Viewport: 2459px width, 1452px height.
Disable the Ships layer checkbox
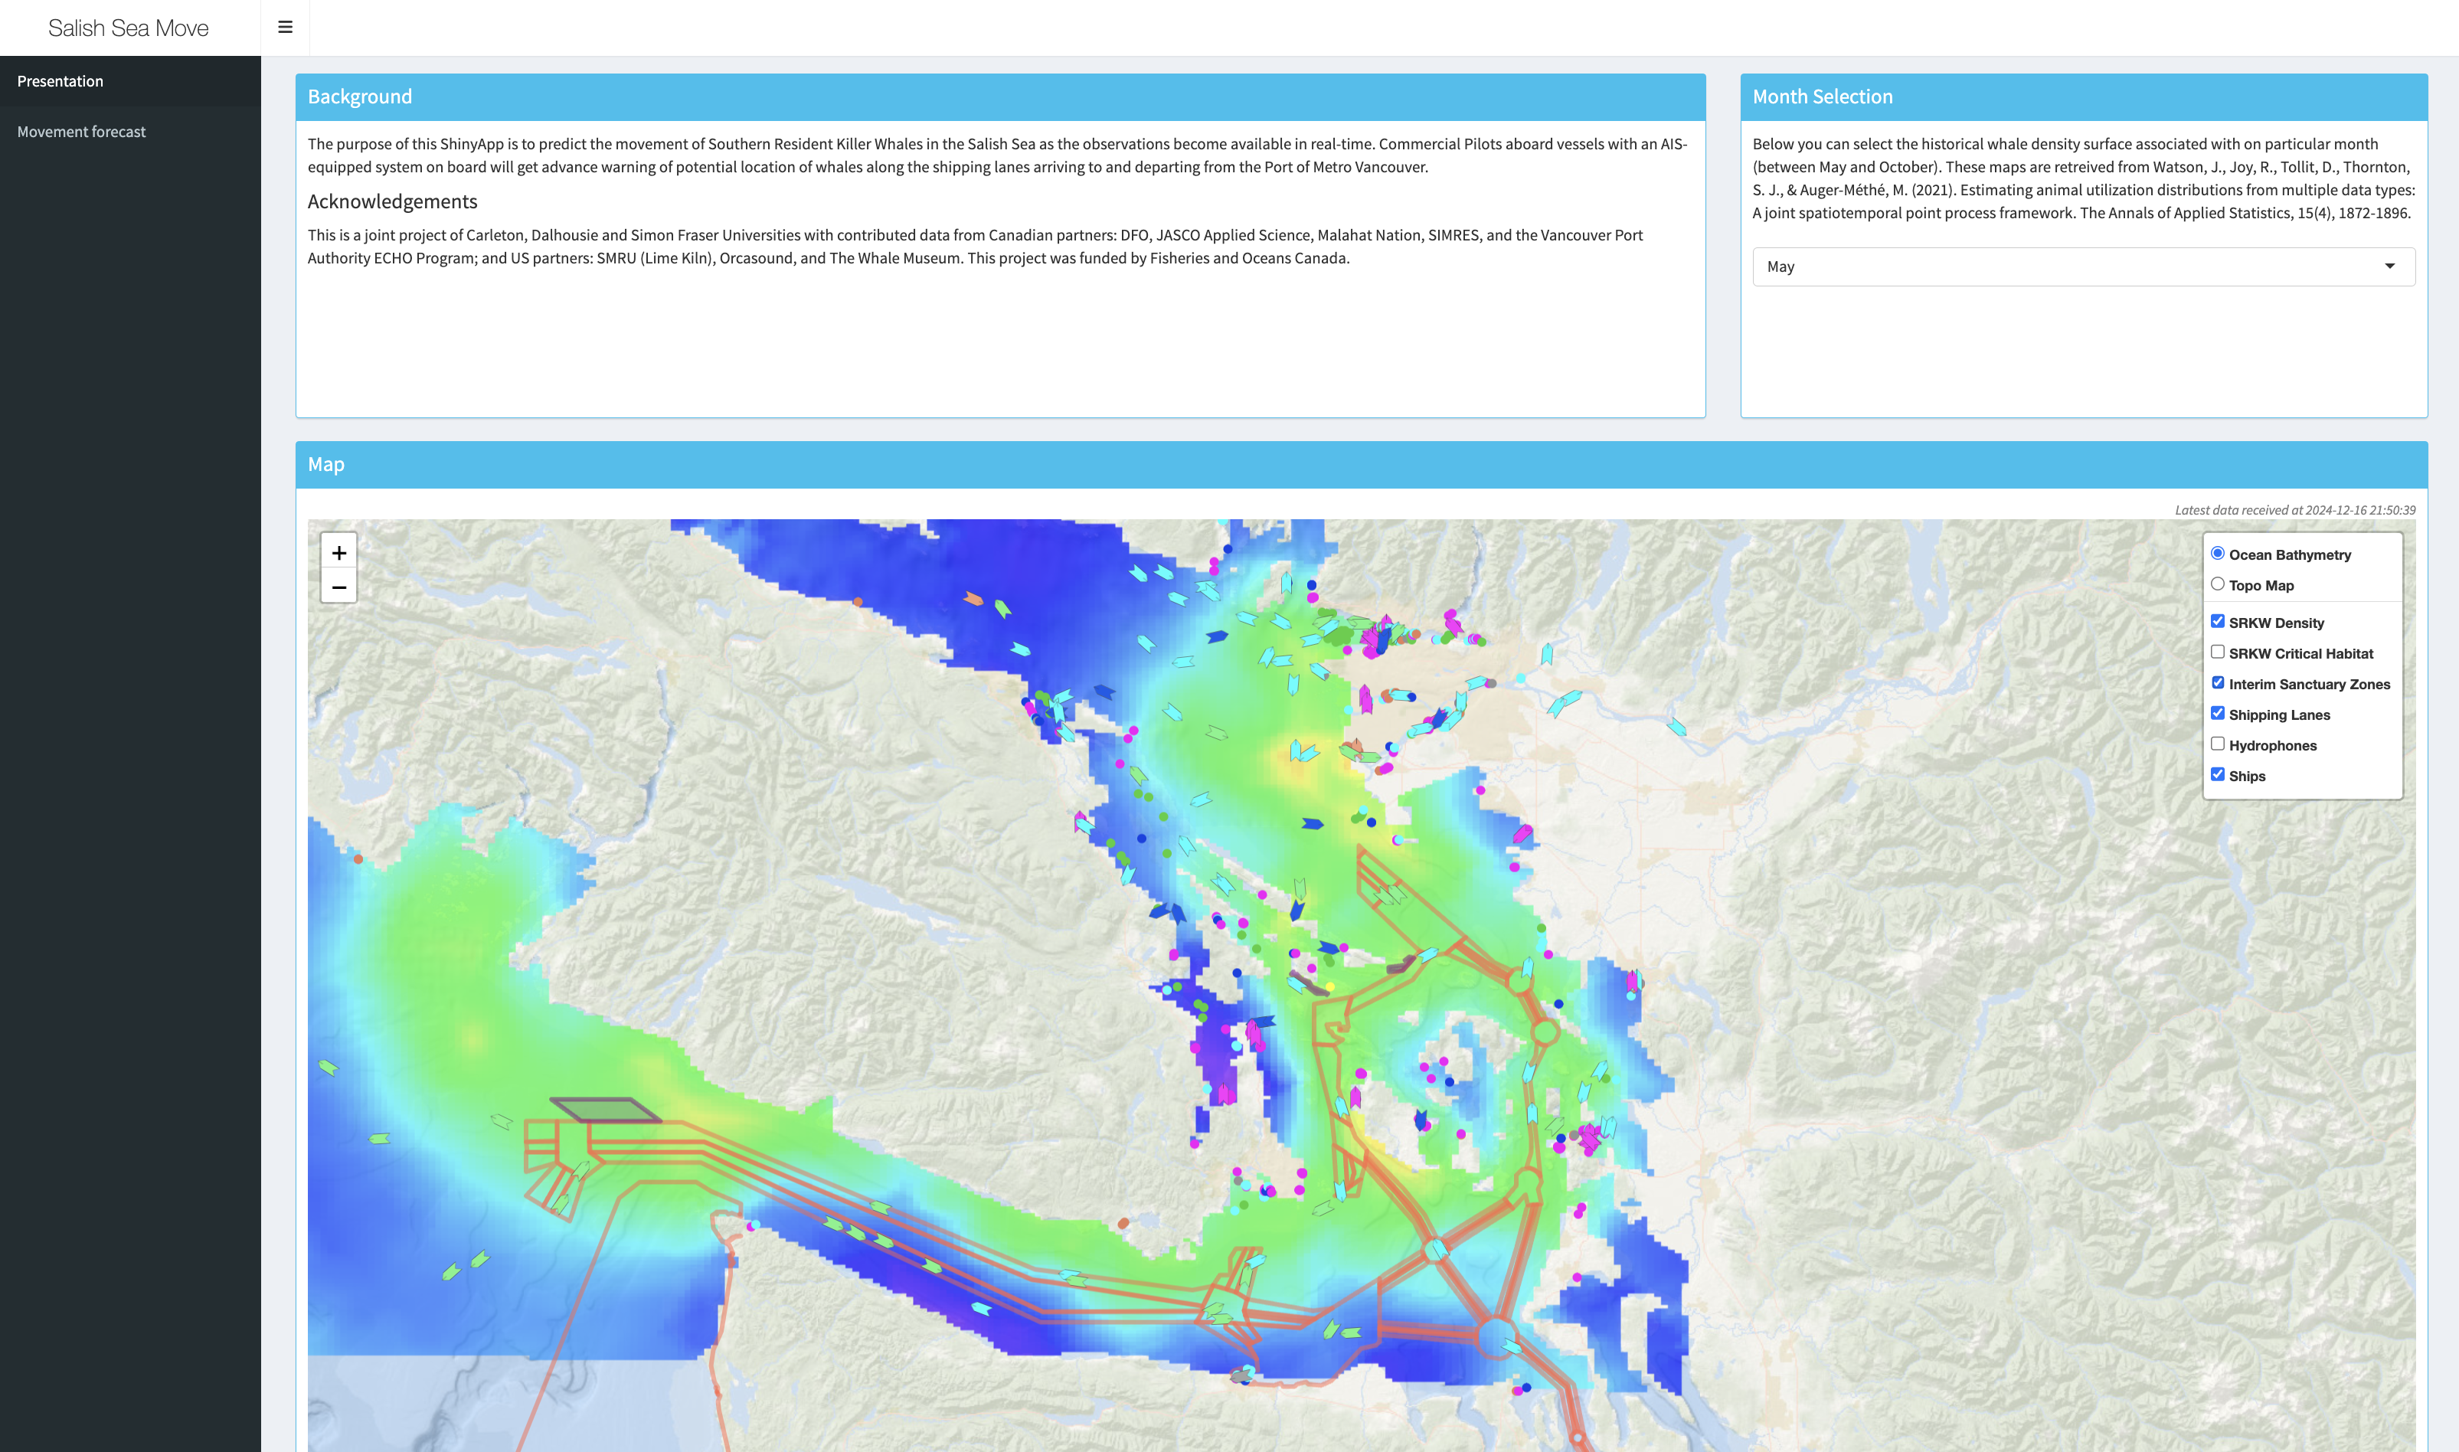(x=2217, y=774)
